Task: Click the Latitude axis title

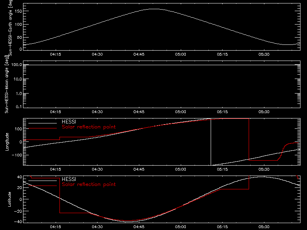Action: point(9,199)
